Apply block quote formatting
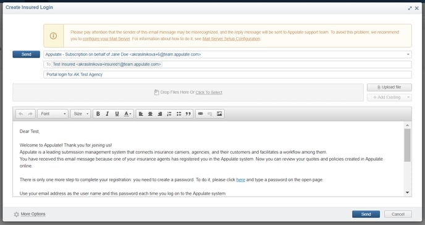Viewport: 425px width, 225px height. click(x=188, y=114)
